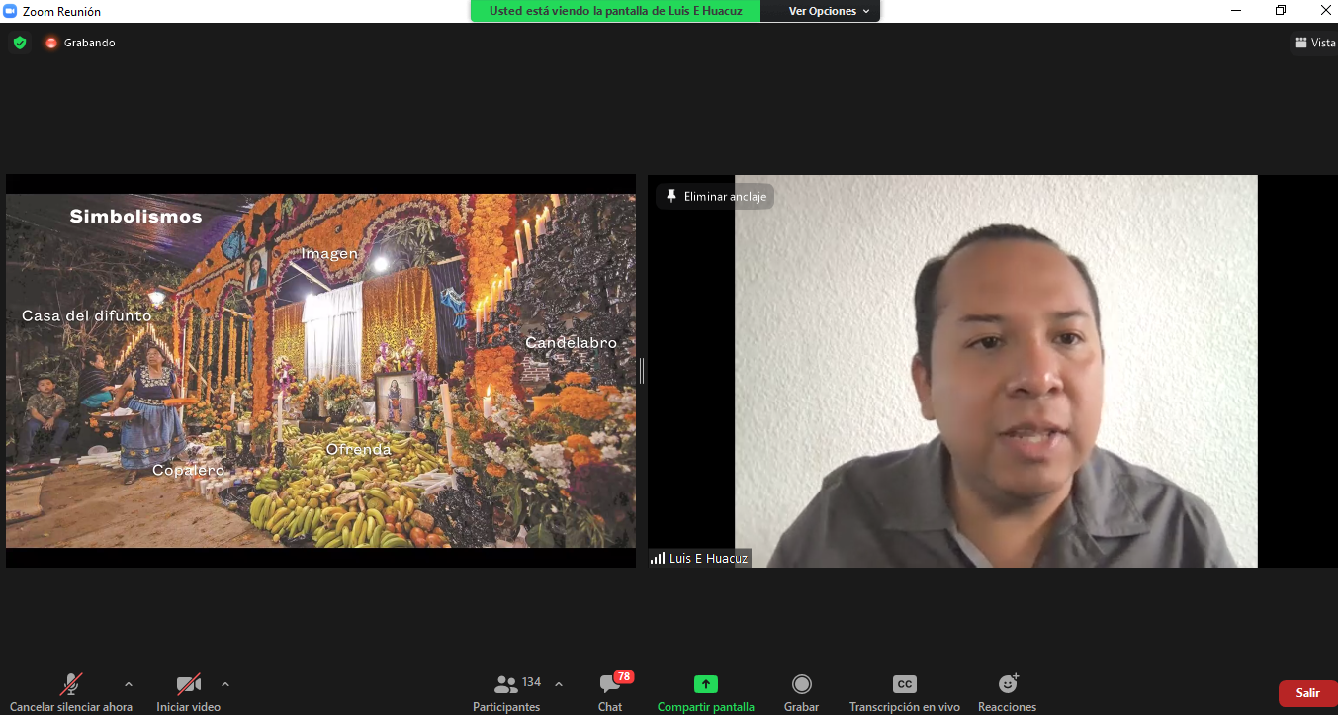Screen dimensions: 1338x715
Task: Open the Participantes panel
Action: tap(506, 693)
